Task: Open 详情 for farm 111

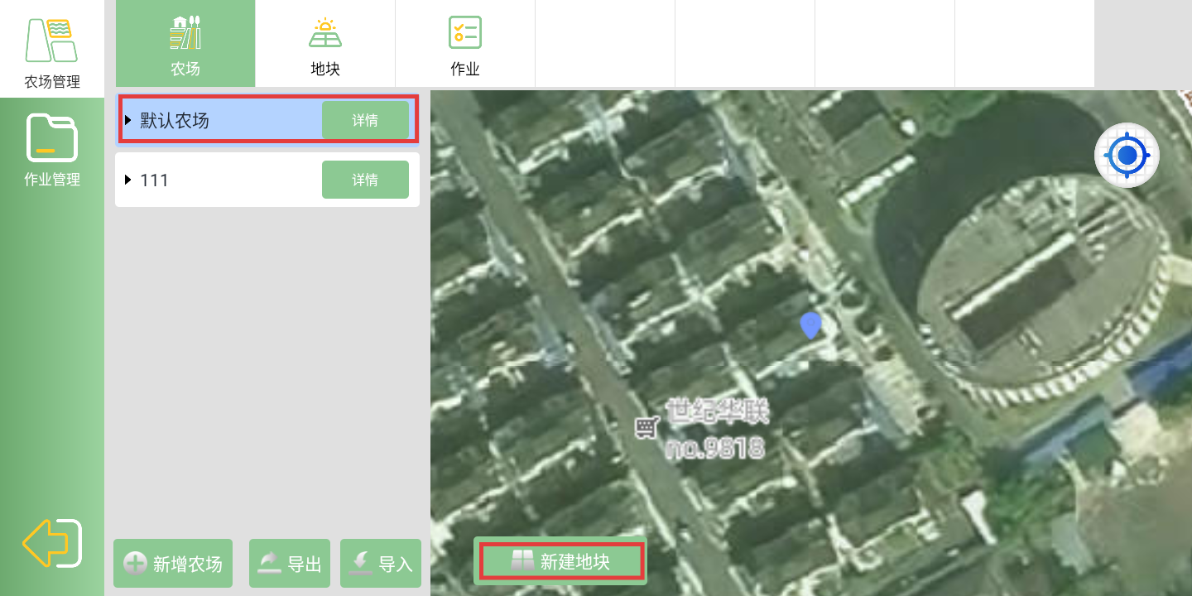Action: pyautogui.click(x=365, y=180)
